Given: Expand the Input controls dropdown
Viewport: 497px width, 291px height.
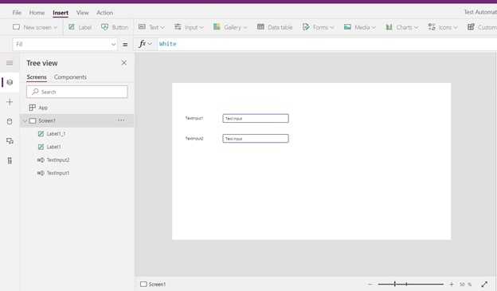Looking at the screenshot, I should pos(189,27).
